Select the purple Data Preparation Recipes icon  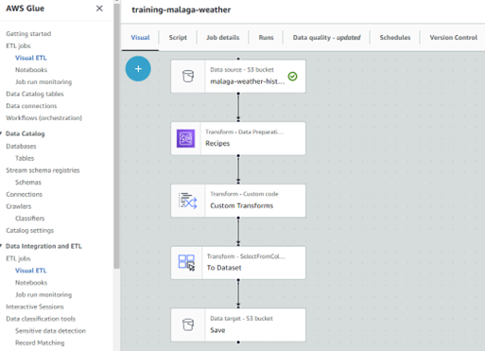point(185,138)
